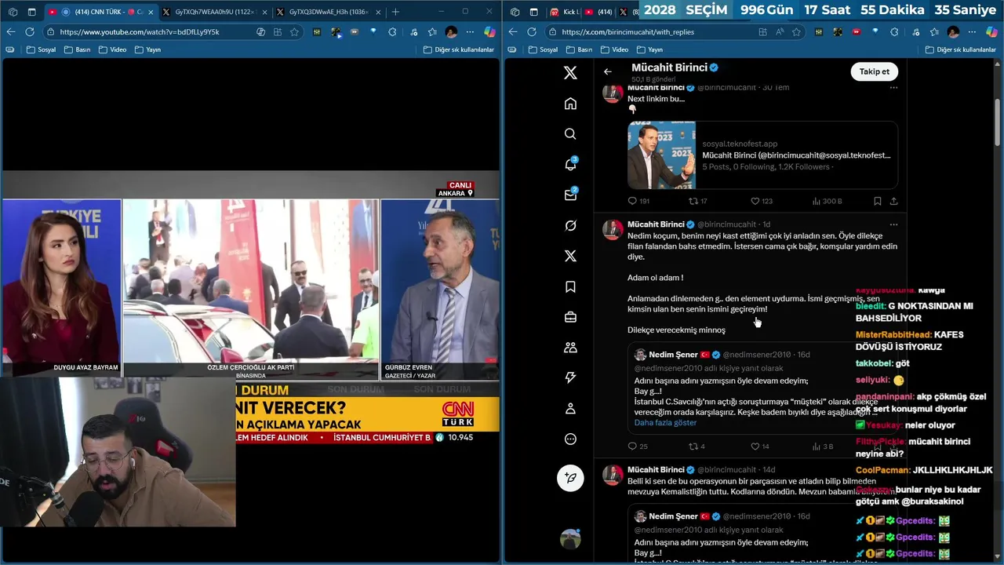Click 'Daha fazla göster' in quoted post

665,423
